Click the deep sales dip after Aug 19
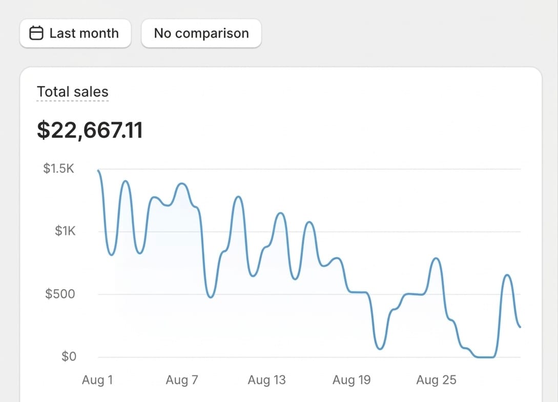Image resolution: width=558 pixels, height=402 pixels. click(x=380, y=349)
